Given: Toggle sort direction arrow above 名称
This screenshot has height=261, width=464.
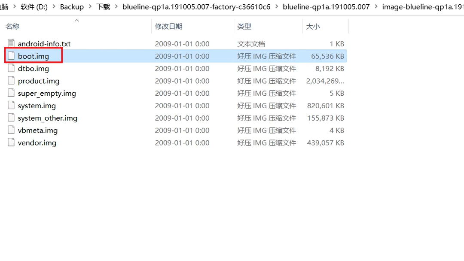Looking at the screenshot, I should 76,21.
